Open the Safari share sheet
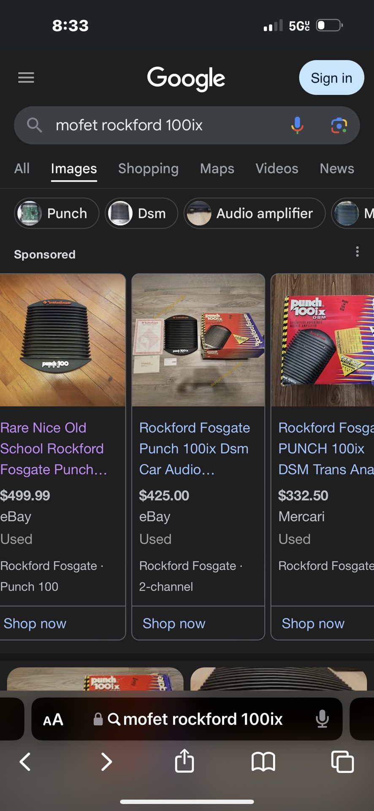The height and width of the screenshot is (811, 374). pos(184,761)
